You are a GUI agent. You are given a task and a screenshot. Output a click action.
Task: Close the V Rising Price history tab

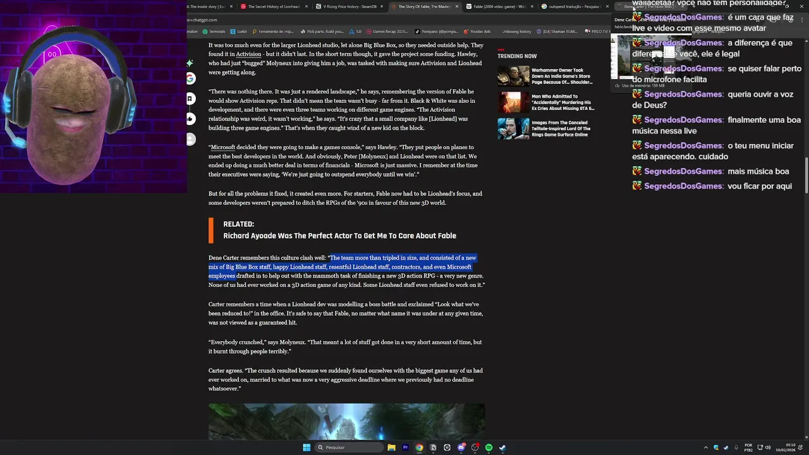point(382,6)
